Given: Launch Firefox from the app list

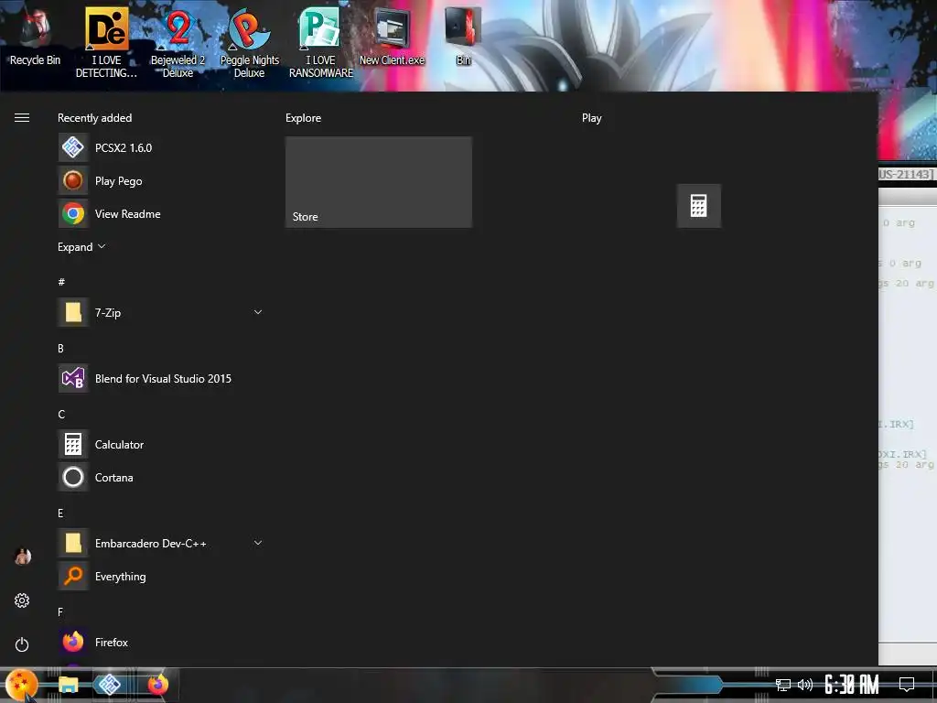Looking at the screenshot, I should point(161,642).
